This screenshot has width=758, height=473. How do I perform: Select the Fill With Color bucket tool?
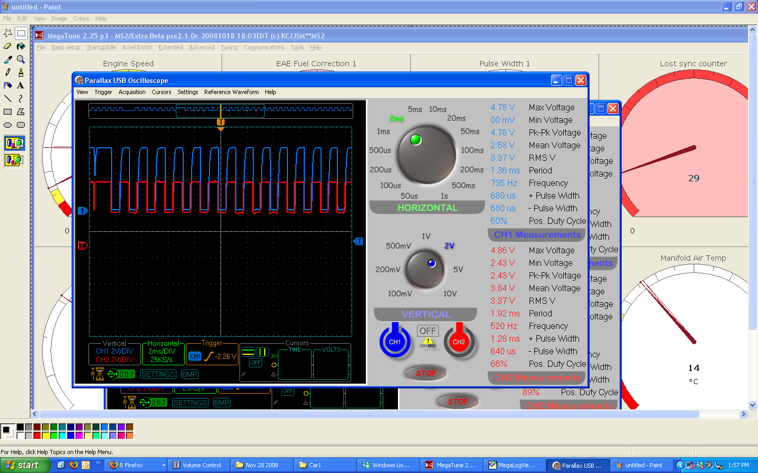click(x=21, y=46)
